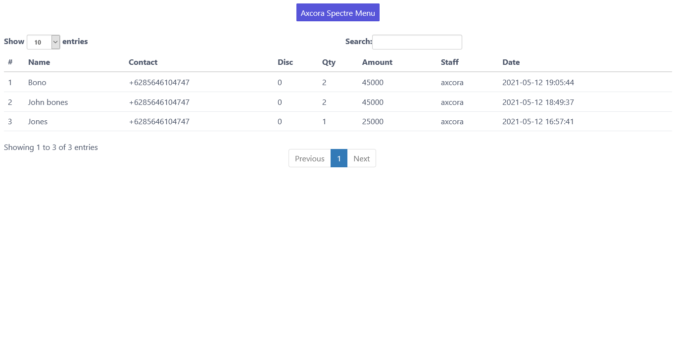Click row number 2 cell

[10, 102]
